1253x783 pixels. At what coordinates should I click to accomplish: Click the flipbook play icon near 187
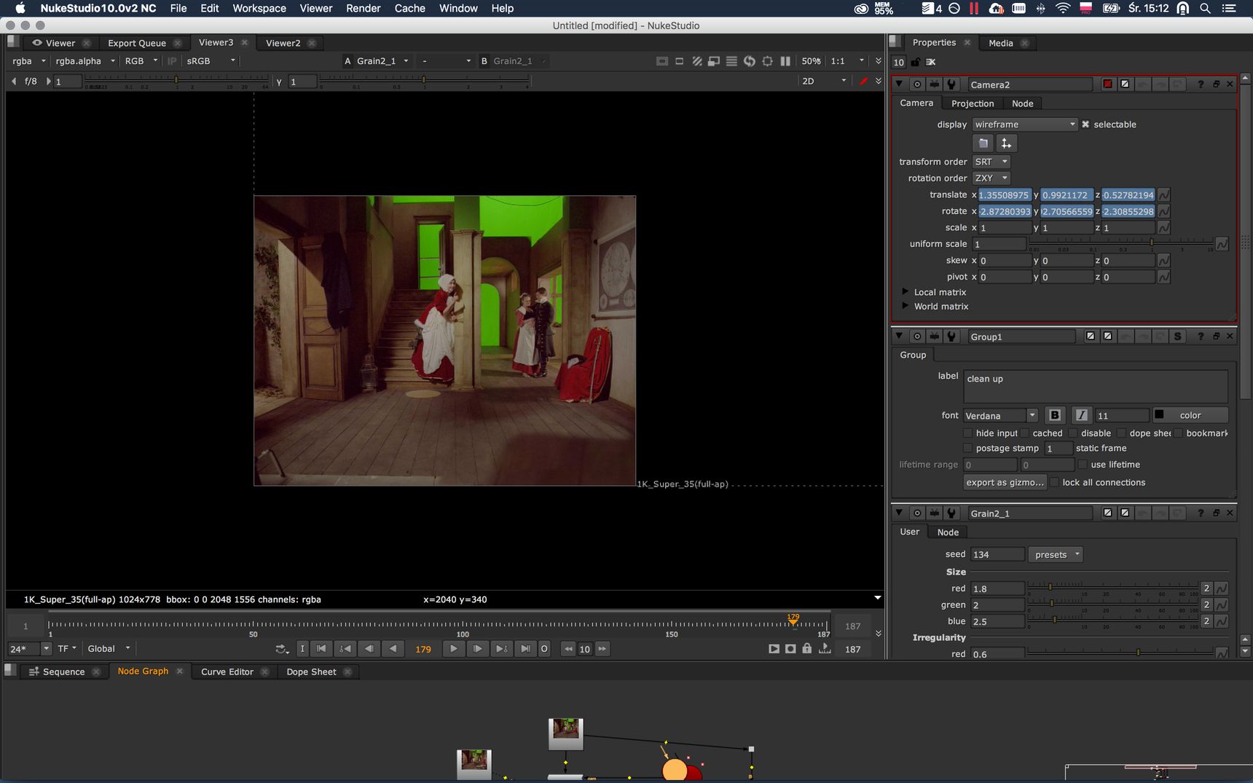coord(774,648)
